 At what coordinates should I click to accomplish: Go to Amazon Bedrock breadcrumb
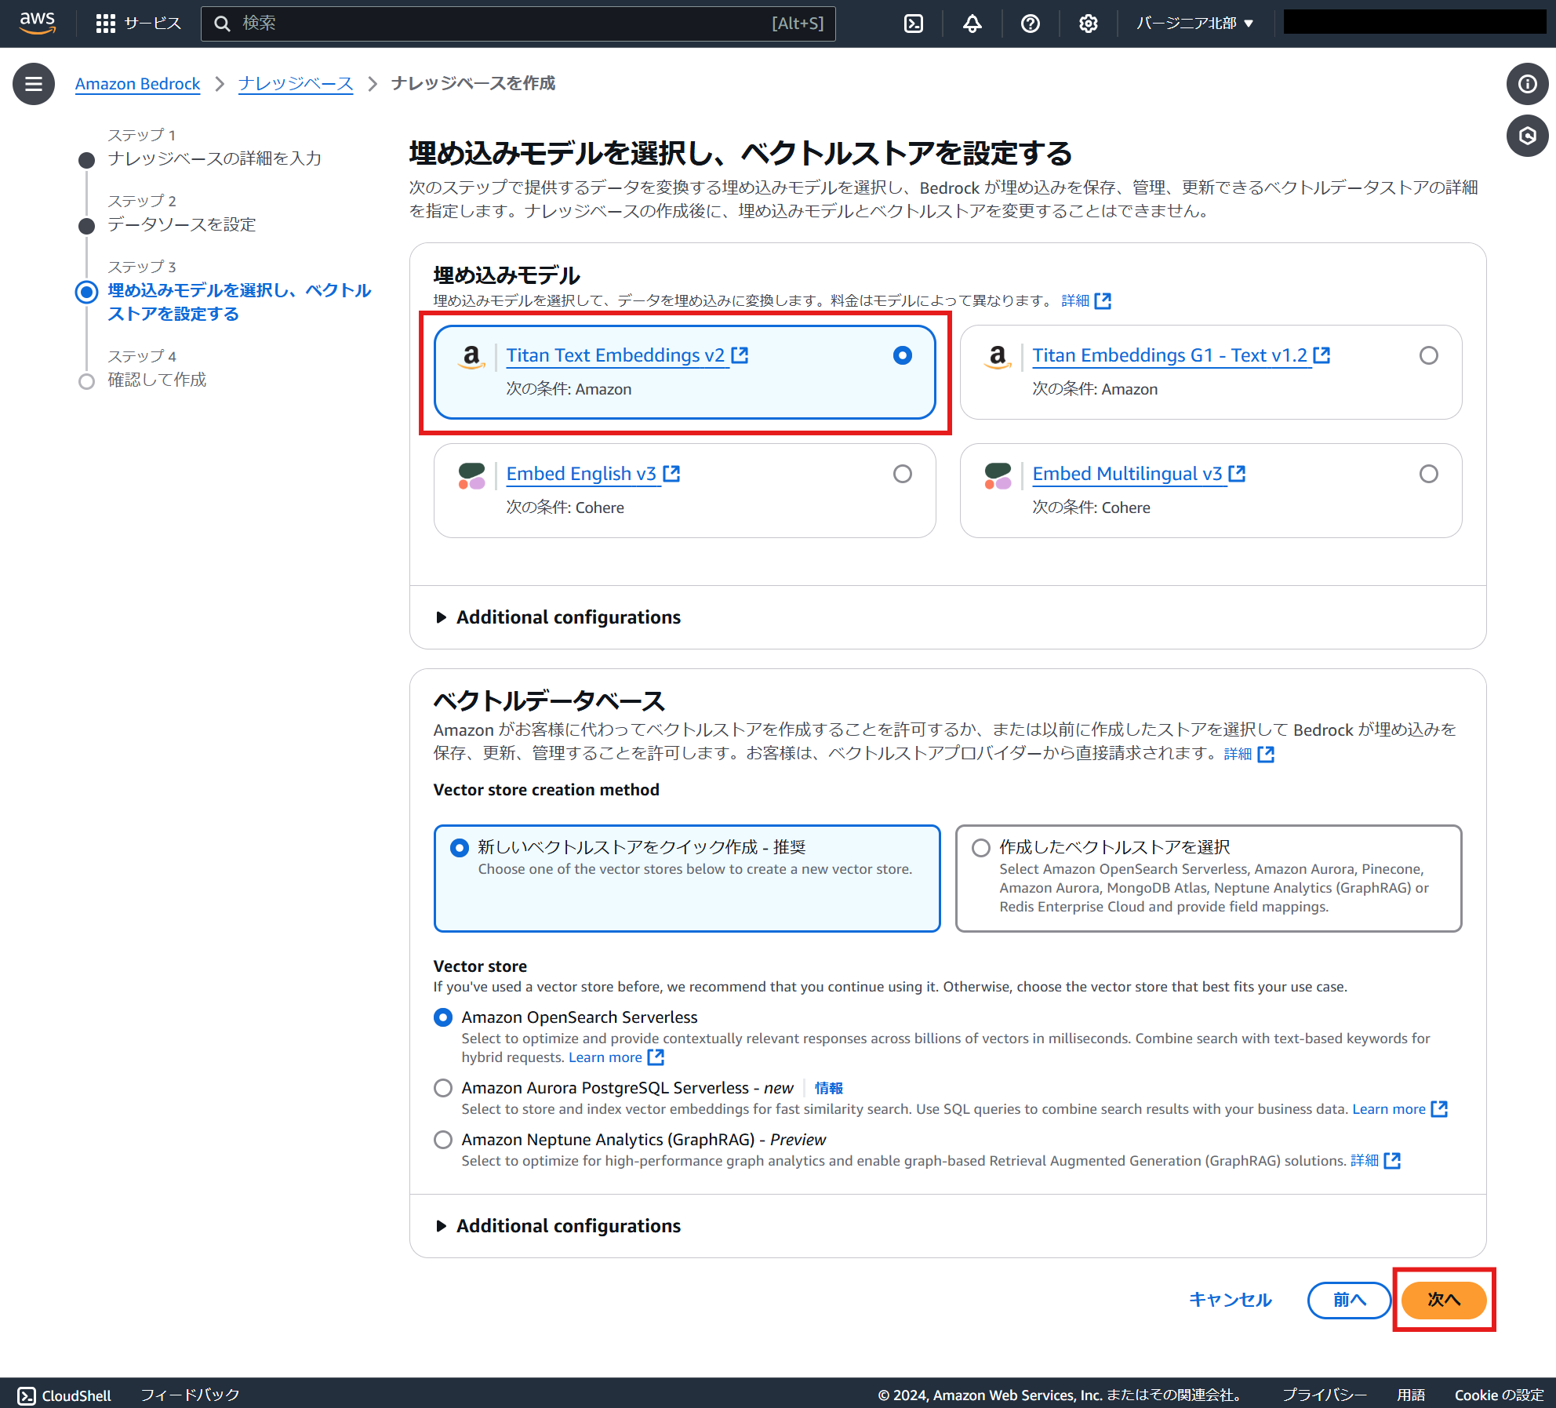137,84
